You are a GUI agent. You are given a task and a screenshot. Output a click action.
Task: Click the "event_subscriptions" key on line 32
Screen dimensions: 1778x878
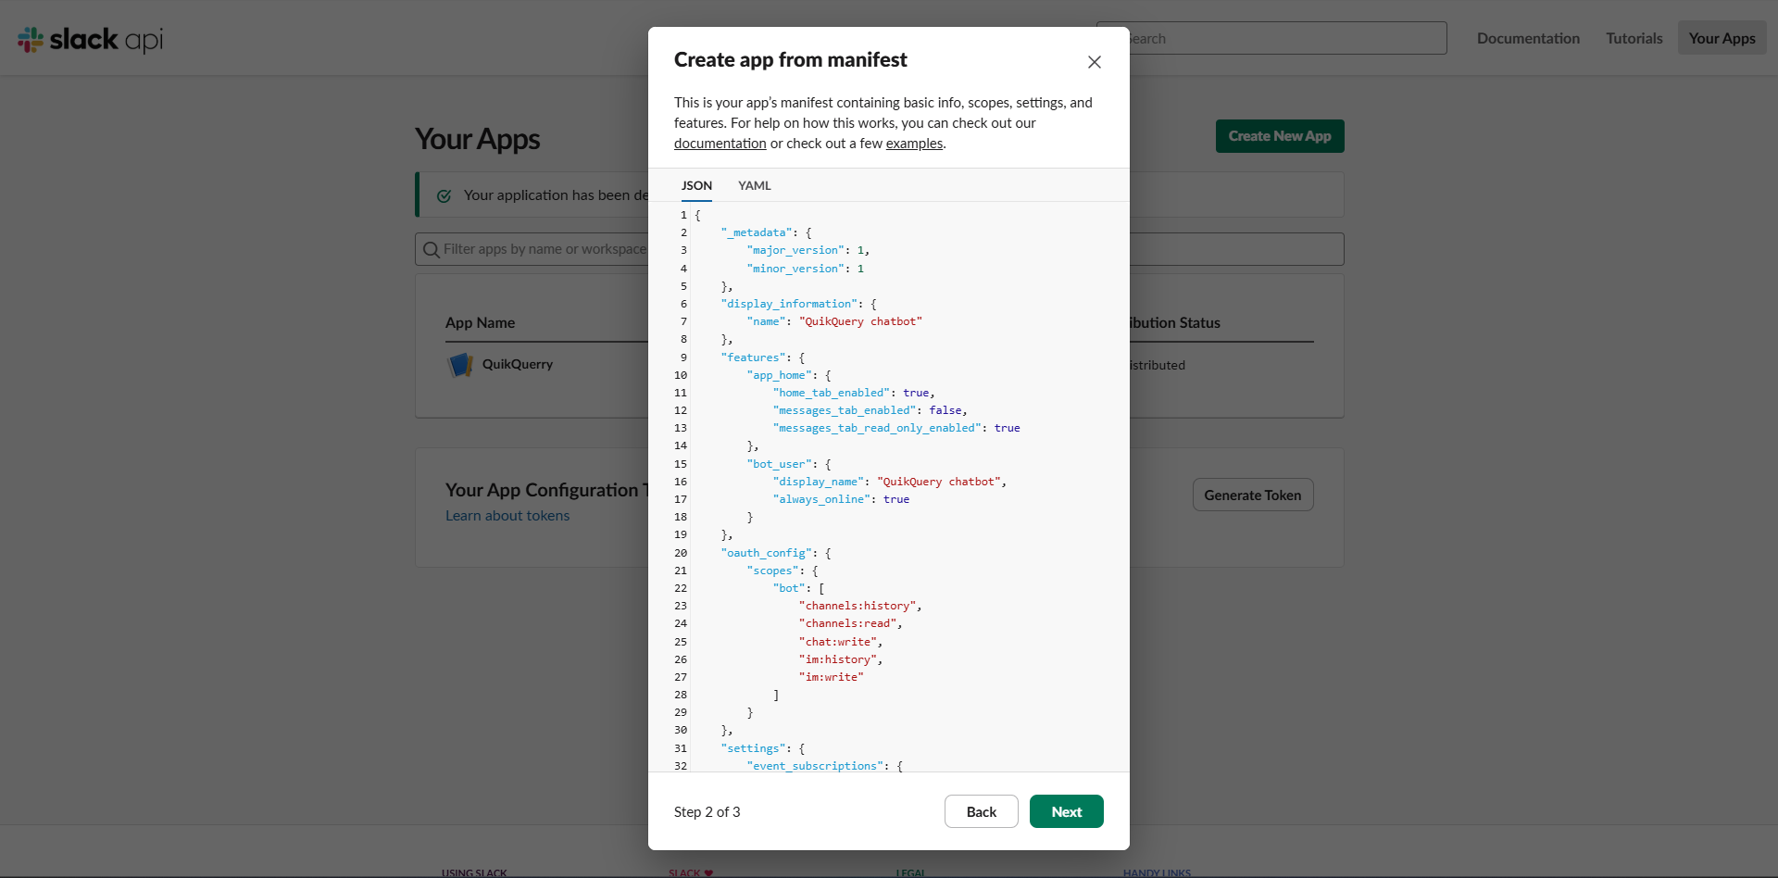pyautogui.click(x=815, y=766)
